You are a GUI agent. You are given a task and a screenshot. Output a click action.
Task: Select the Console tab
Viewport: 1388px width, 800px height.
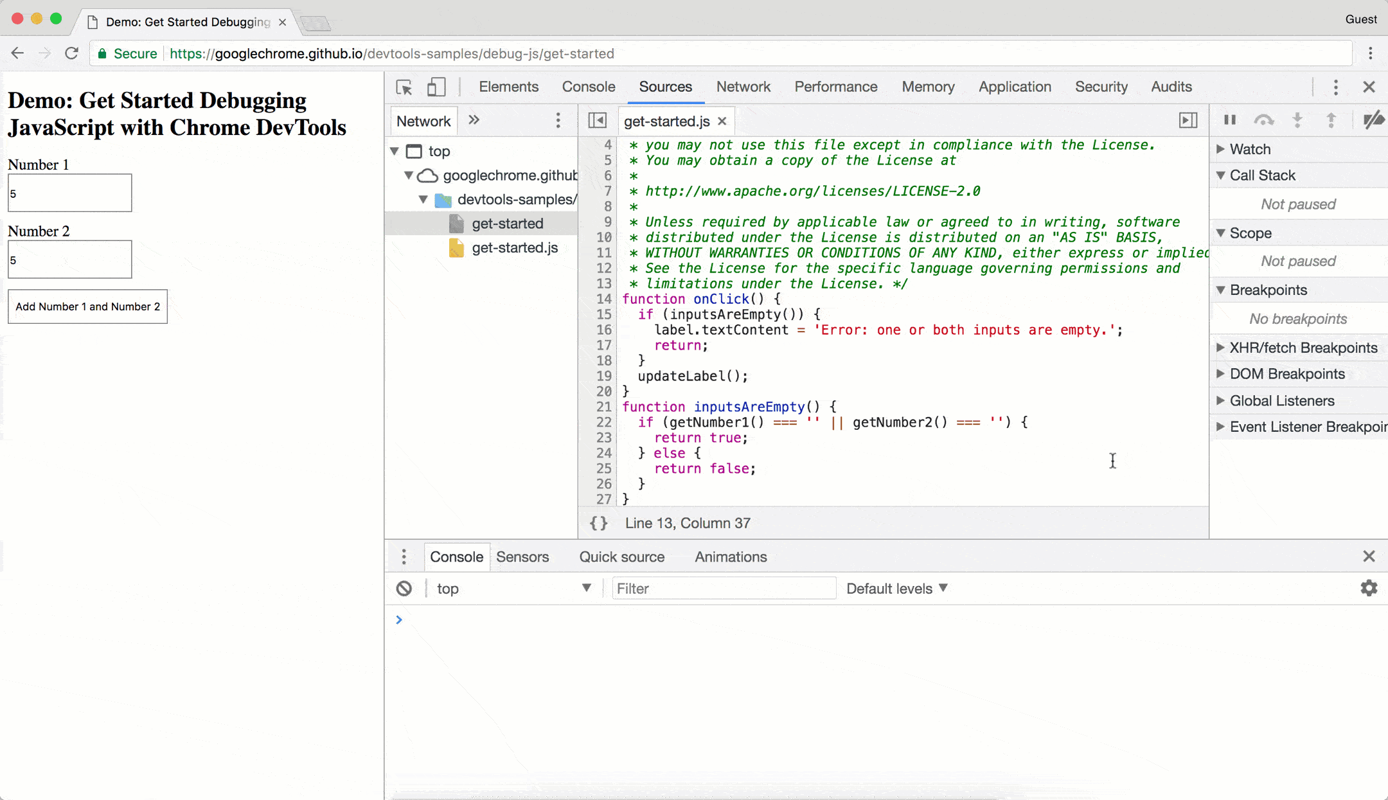pos(589,87)
